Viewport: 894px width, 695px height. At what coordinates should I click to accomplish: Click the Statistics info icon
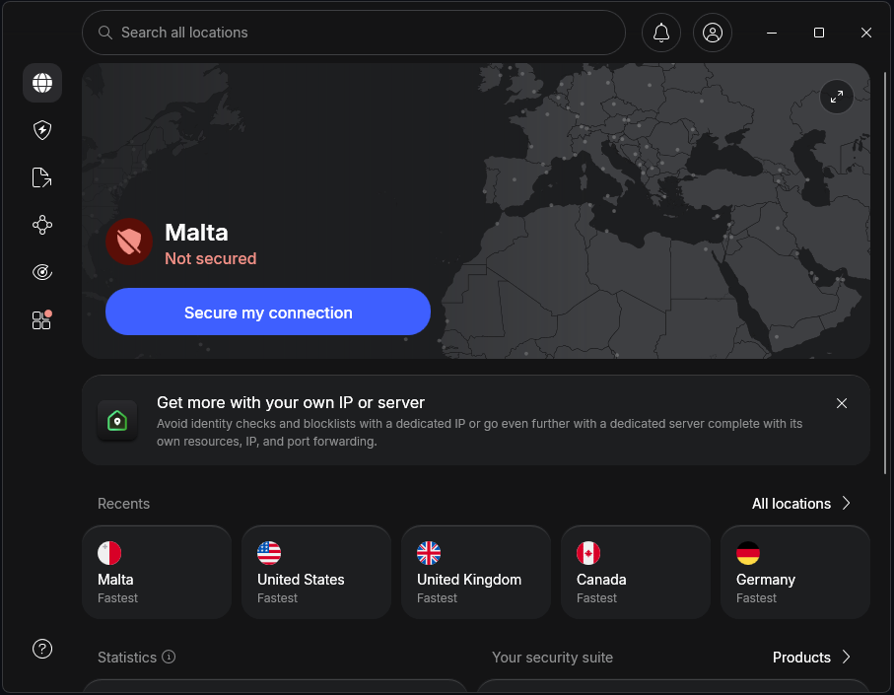point(169,657)
